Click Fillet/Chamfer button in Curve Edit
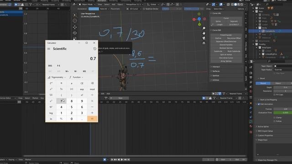 (226, 35)
